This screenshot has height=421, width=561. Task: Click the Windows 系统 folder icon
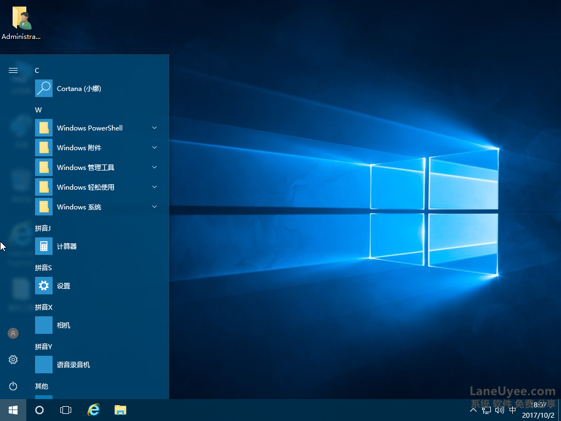44,207
